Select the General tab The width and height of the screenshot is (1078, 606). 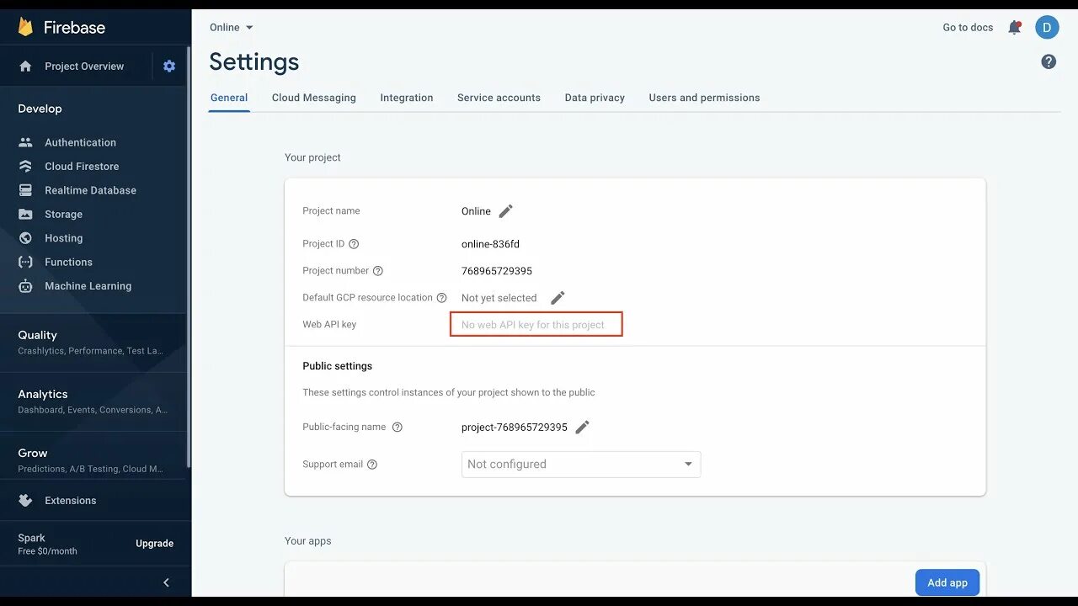(x=229, y=98)
